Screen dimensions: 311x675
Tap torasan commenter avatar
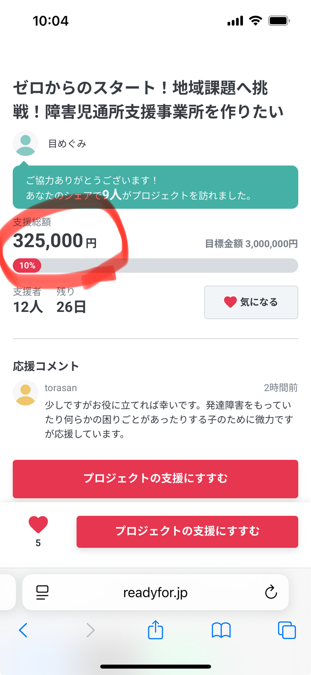pos(25,393)
